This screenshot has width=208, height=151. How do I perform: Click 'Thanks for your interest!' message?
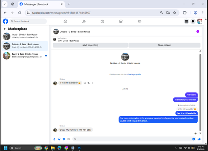(185, 100)
